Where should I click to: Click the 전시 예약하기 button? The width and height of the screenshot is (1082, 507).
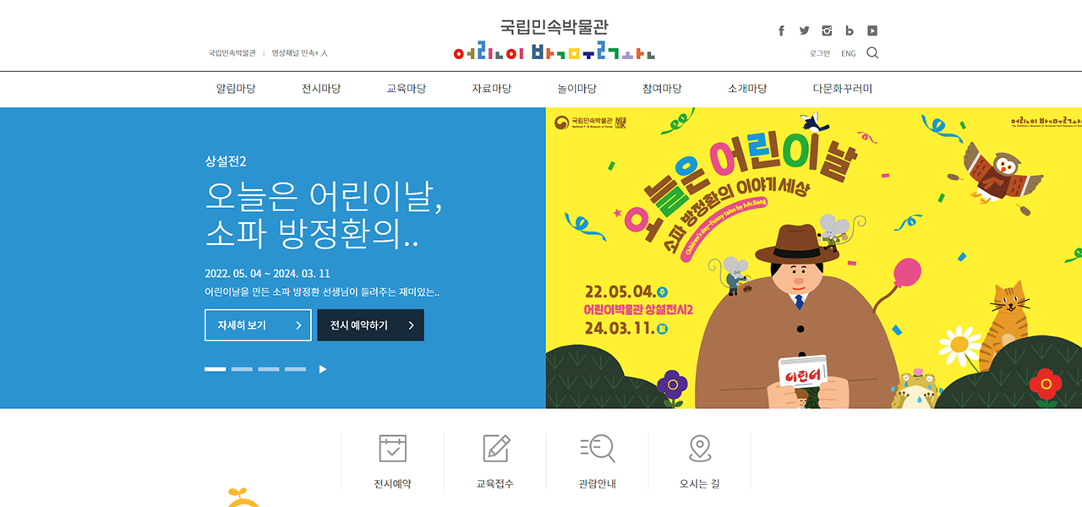pos(370,325)
